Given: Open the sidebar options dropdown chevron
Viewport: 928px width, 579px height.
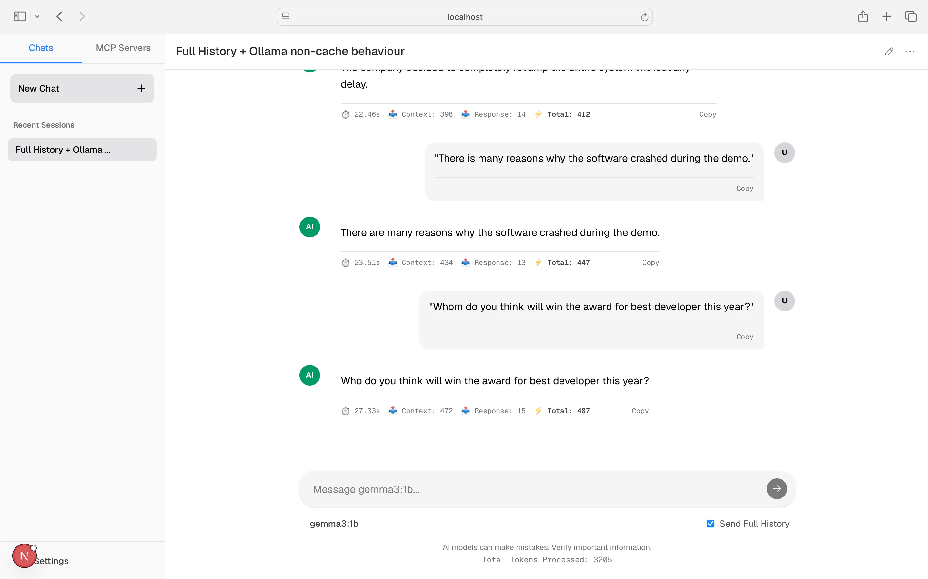Looking at the screenshot, I should click(37, 17).
